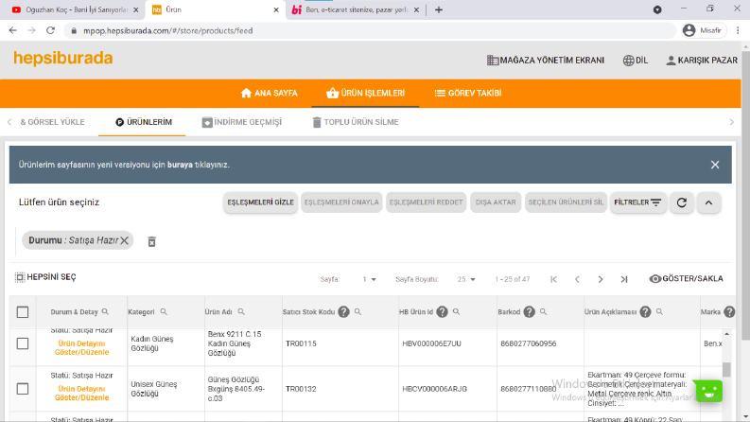750x422 pixels.
Task: Dismiss the new version banner
Action: (x=715, y=165)
